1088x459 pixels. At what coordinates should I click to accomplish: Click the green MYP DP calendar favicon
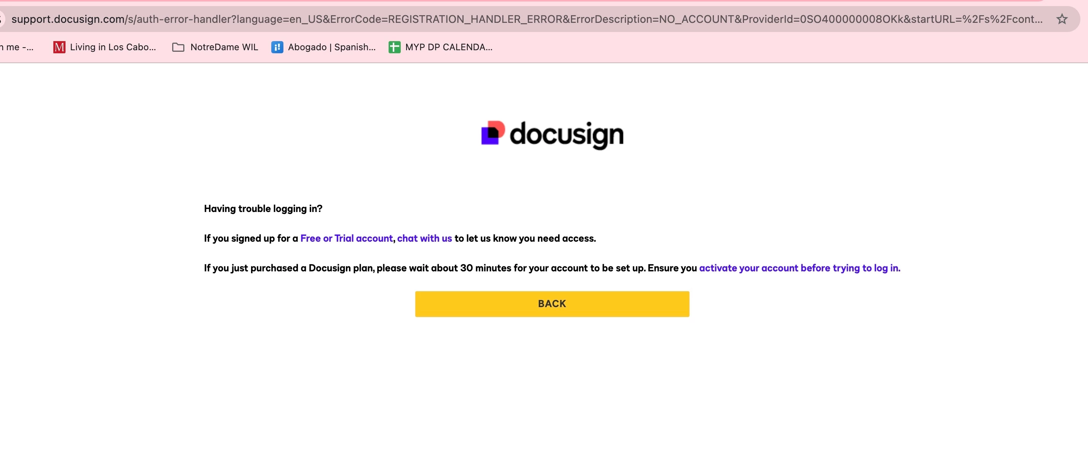(x=395, y=47)
